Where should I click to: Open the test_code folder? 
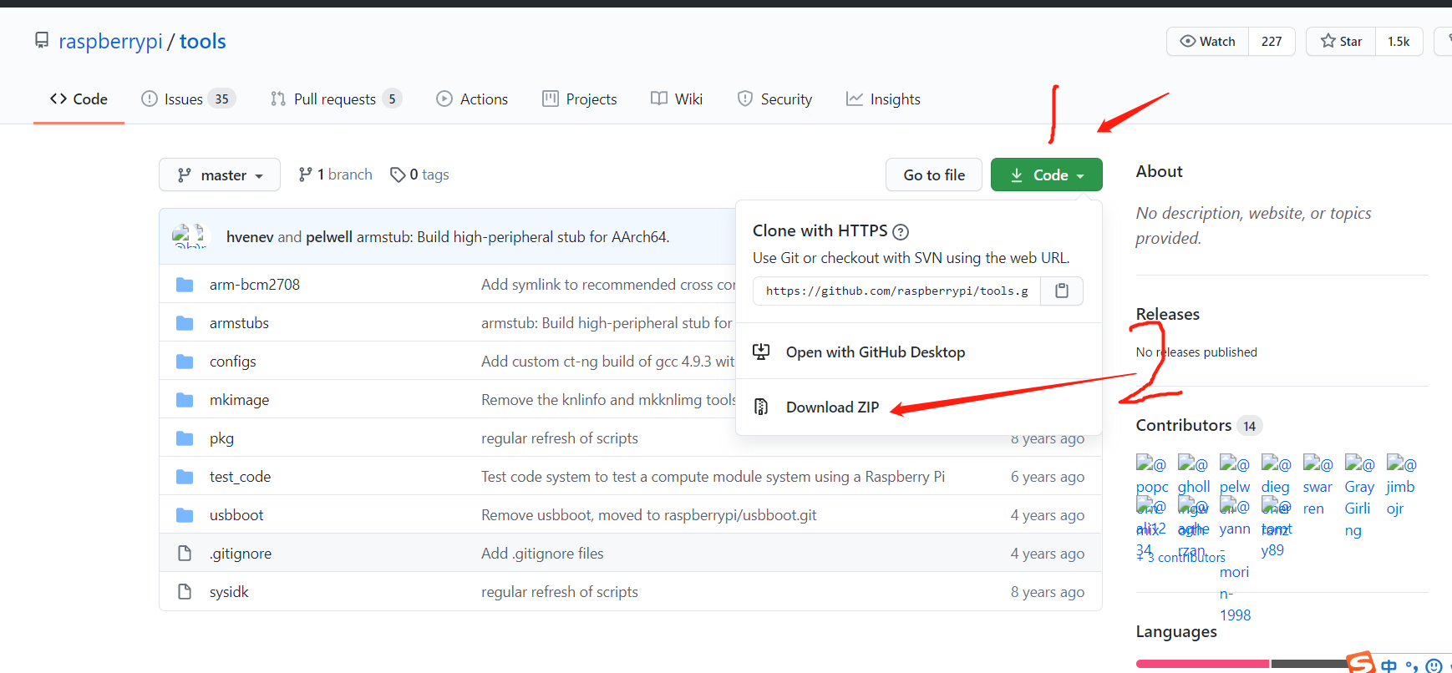point(240,477)
